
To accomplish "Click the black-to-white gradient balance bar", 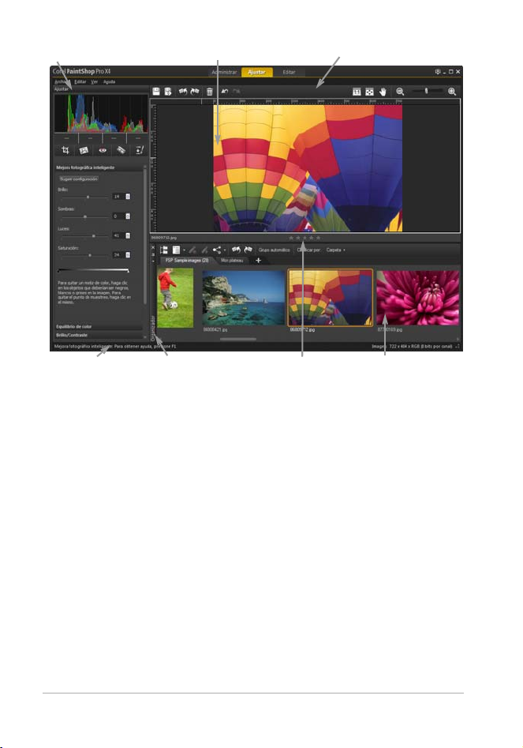I will tap(93, 270).
